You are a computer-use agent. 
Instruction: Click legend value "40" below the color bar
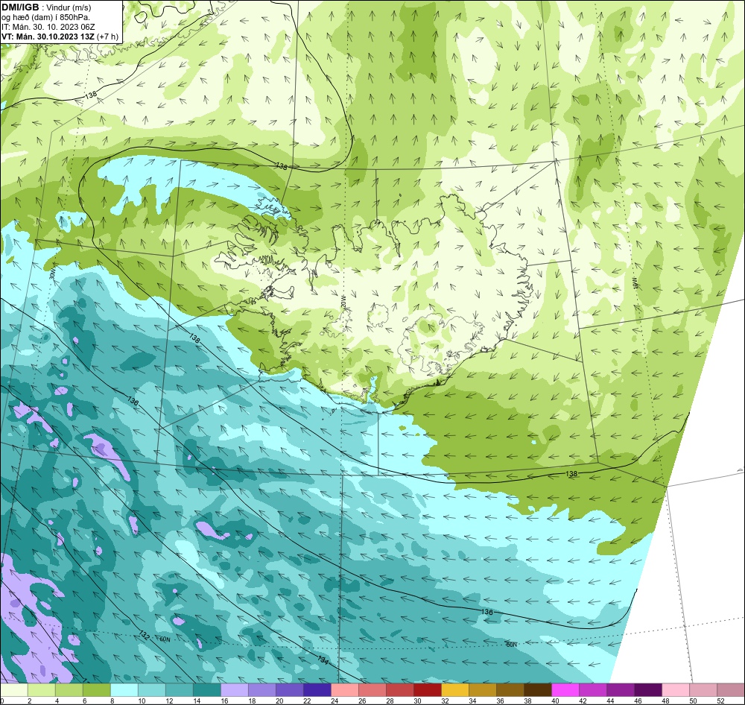[555, 701]
